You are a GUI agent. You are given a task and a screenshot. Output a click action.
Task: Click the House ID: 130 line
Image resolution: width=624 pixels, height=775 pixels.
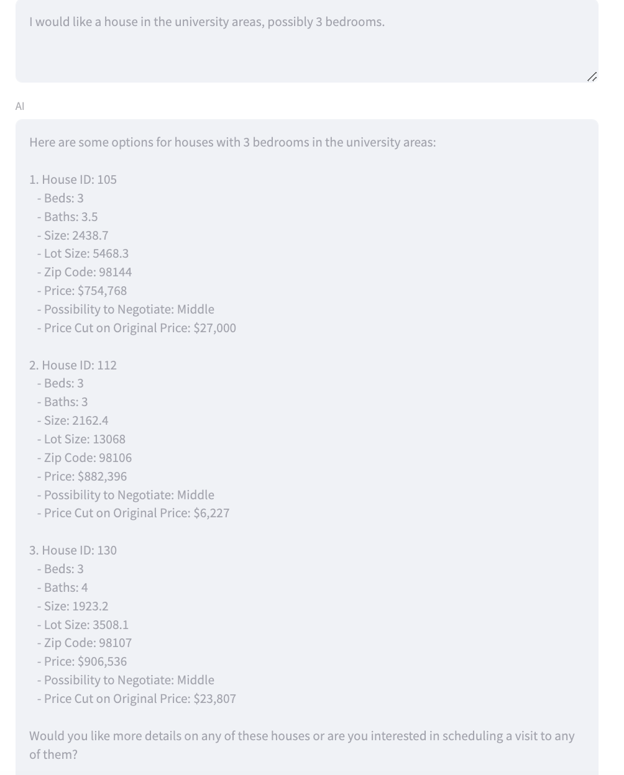[x=73, y=550]
